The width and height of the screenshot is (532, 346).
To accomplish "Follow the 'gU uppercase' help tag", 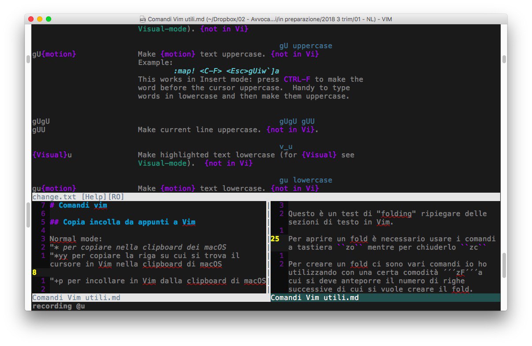I will point(306,46).
